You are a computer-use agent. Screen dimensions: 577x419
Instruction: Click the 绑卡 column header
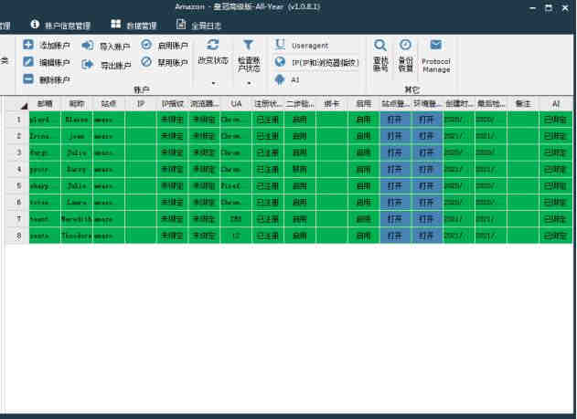point(332,104)
